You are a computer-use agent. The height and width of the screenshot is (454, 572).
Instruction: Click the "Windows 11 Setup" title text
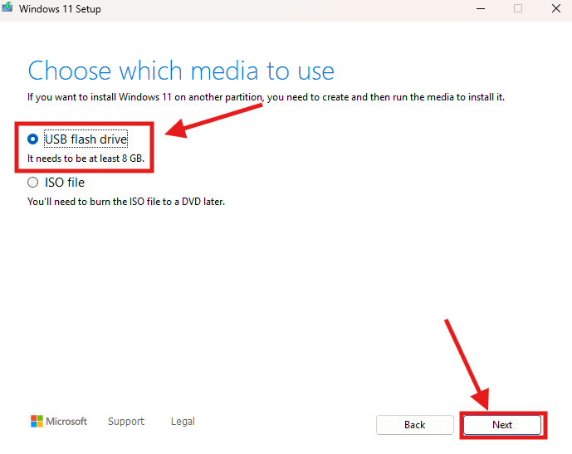pos(60,9)
